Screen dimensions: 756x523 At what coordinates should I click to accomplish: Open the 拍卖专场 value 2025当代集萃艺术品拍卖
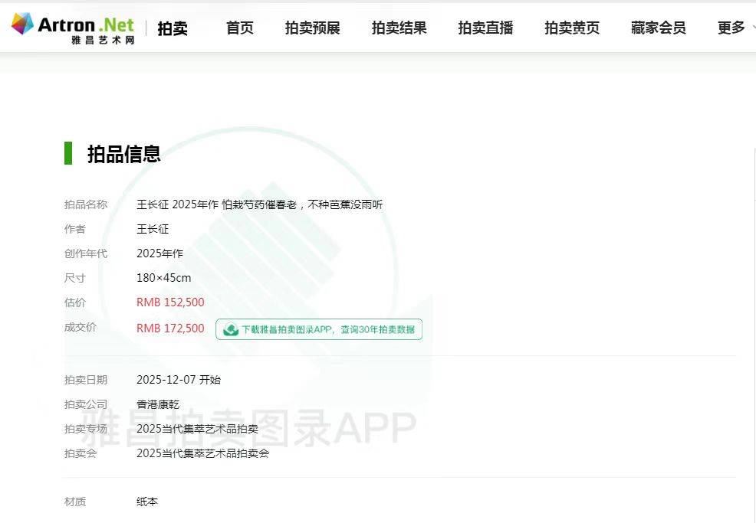point(197,429)
